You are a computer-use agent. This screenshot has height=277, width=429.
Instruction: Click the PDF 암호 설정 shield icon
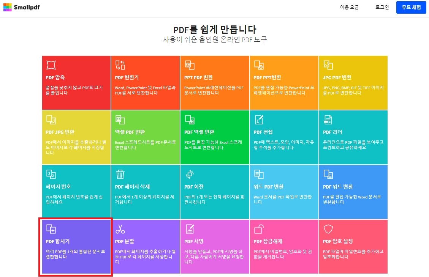point(328,229)
